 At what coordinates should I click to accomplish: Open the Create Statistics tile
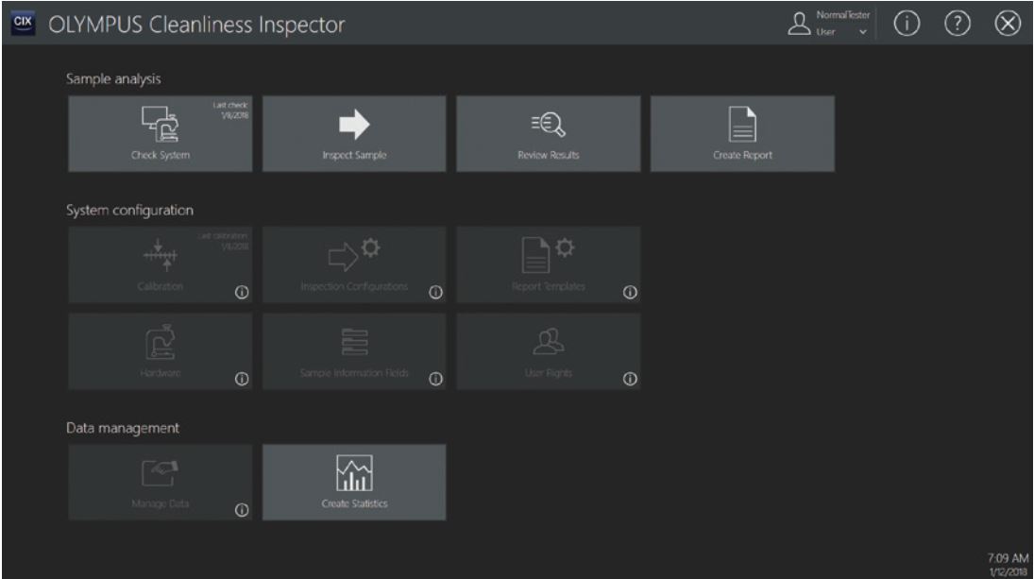pyautogui.click(x=354, y=482)
